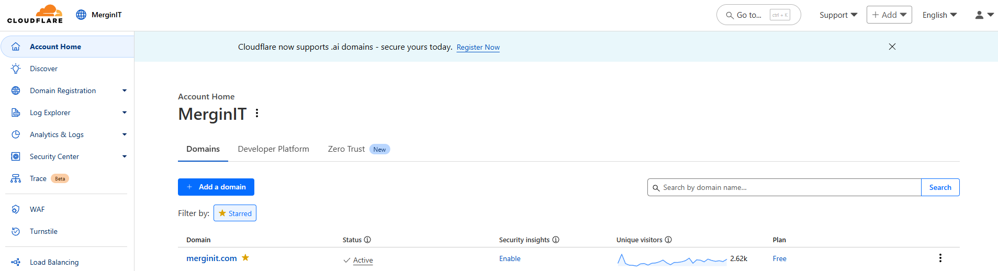
Task: Open the user profile icon menu
Action: click(984, 15)
